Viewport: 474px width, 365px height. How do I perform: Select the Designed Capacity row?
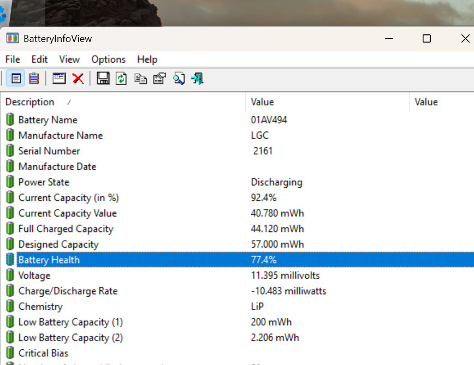(x=58, y=244)
